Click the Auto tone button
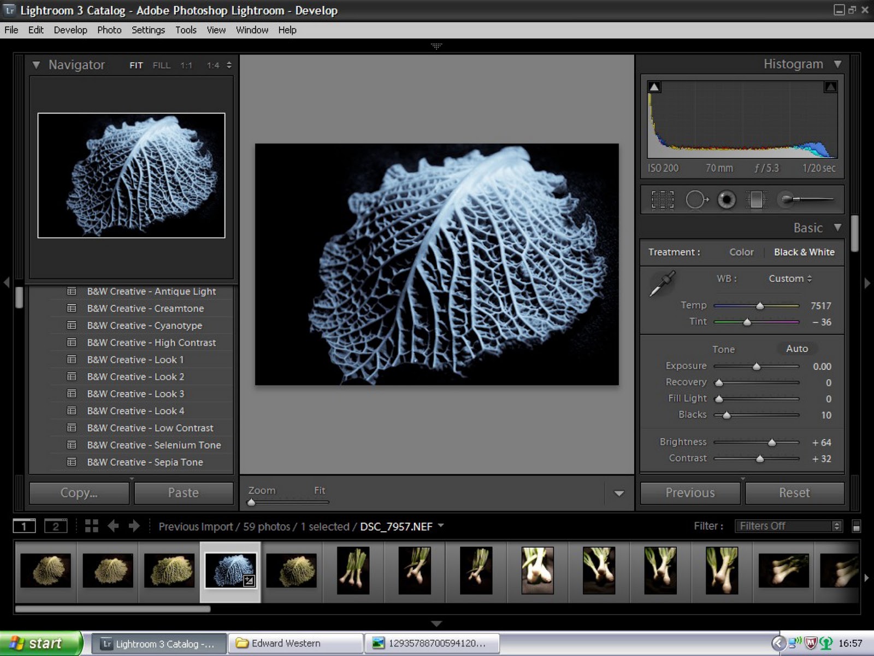Screen dimensions: 874x656 [x=796, y=349]
